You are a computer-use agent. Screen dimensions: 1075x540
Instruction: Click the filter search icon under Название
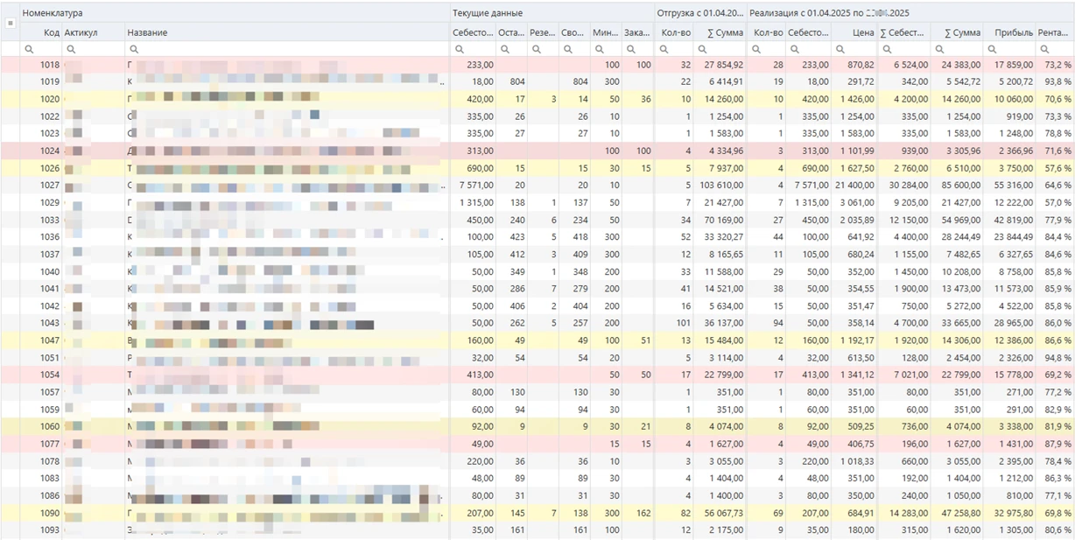(134, 50)
